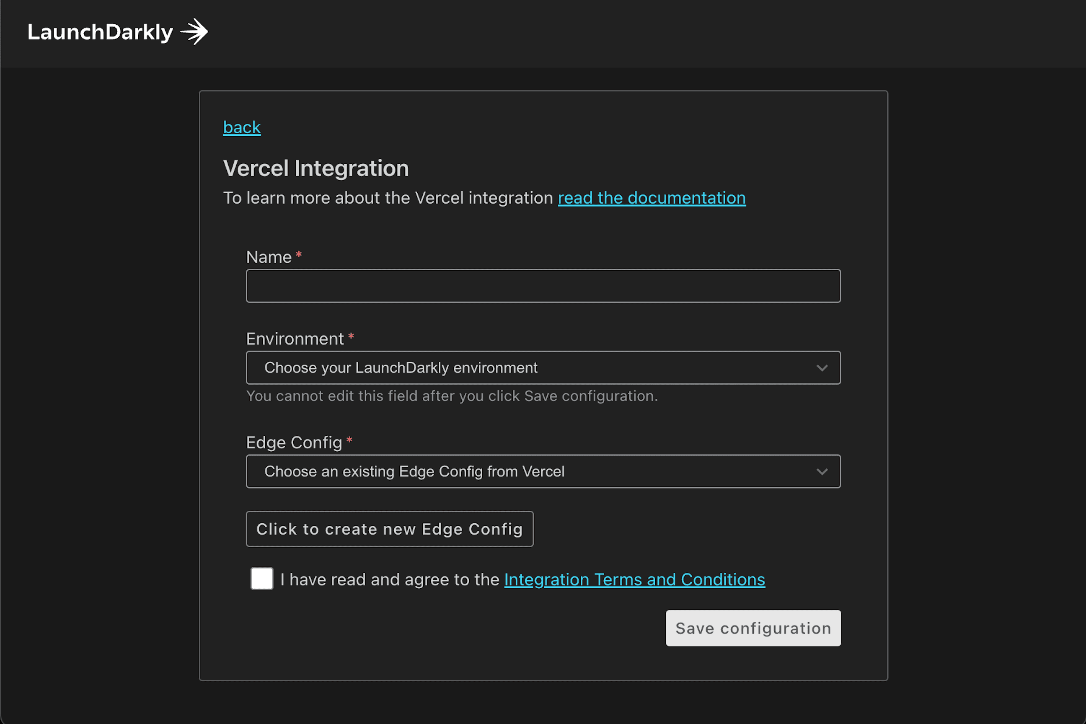
Task: Click the Edge Config dropdown chevron arrow
Action: [822, 471]
